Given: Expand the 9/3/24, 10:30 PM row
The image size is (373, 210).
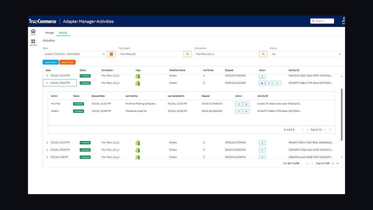Looking at the screenshot, I should [47, 142].
